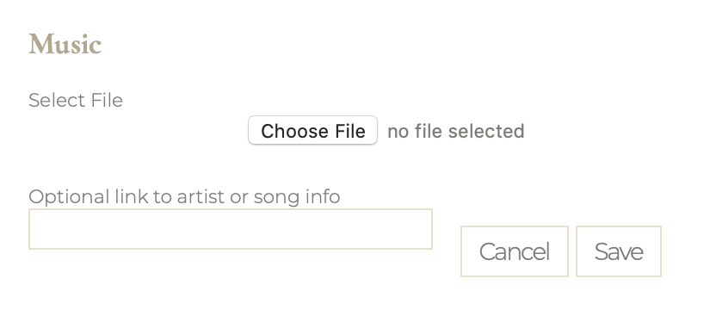Click the beige-bordered Save box
Viewport: 716px width, 322px height.
click(619, 251)
